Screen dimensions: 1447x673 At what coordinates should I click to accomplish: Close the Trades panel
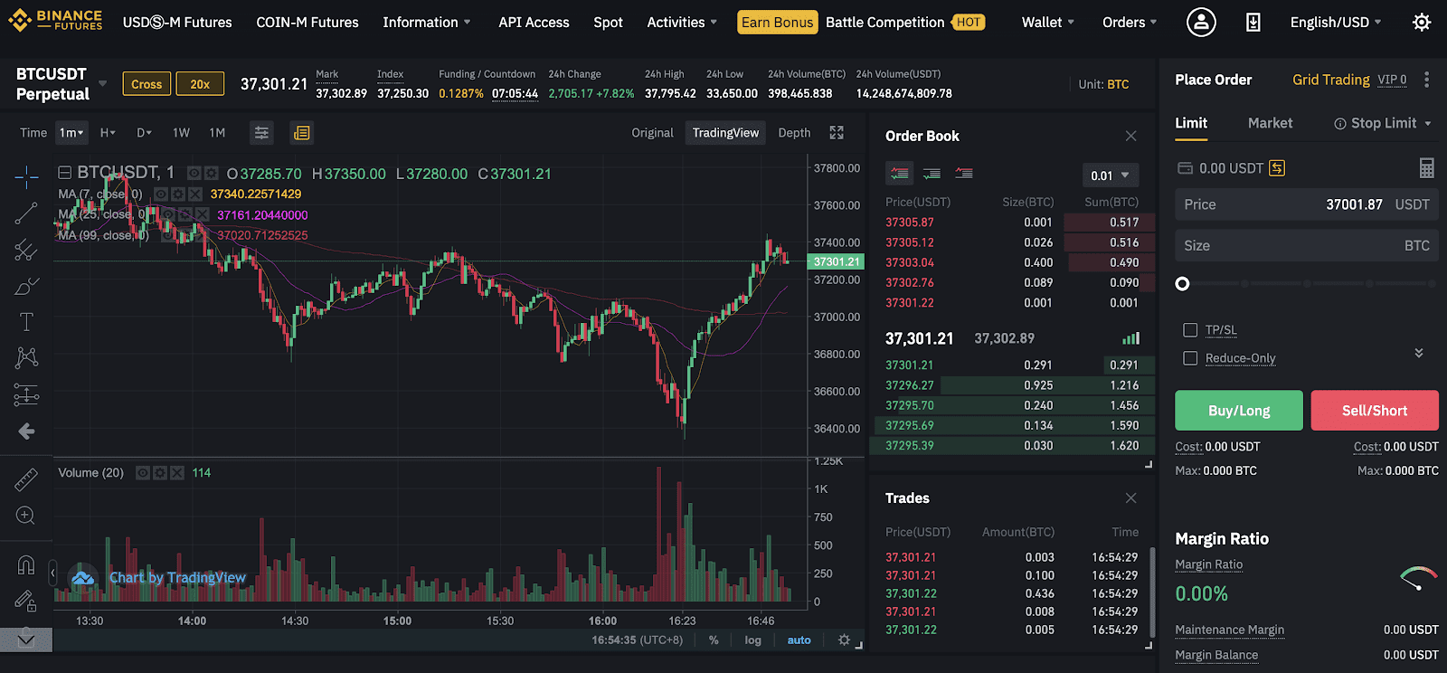coord(1130,498)
